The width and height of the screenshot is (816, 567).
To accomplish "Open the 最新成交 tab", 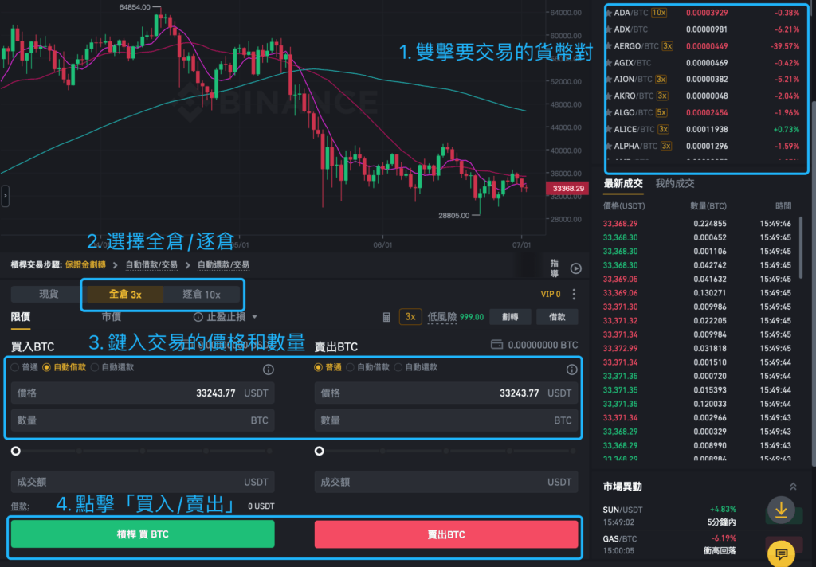I will [x=623, y=183].
